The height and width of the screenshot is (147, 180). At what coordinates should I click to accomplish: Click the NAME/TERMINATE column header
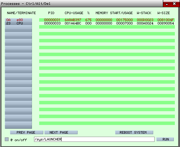pyautogui.click(x=21, y=13)
